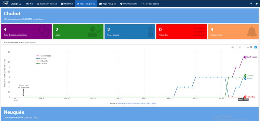Open the Twitter icon in the navbar
Image resolution: width=260 pixels, height=121 pixels.
click(256, 4)
